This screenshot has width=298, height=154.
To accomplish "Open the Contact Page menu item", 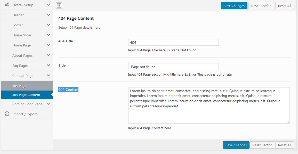I will (23, 76).
